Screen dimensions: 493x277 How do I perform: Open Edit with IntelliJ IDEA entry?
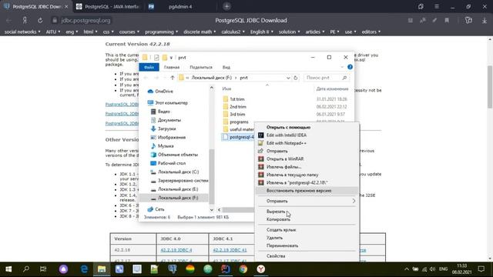click(x=286, y=135)
